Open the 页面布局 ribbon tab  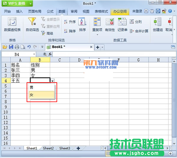(35, 11)
